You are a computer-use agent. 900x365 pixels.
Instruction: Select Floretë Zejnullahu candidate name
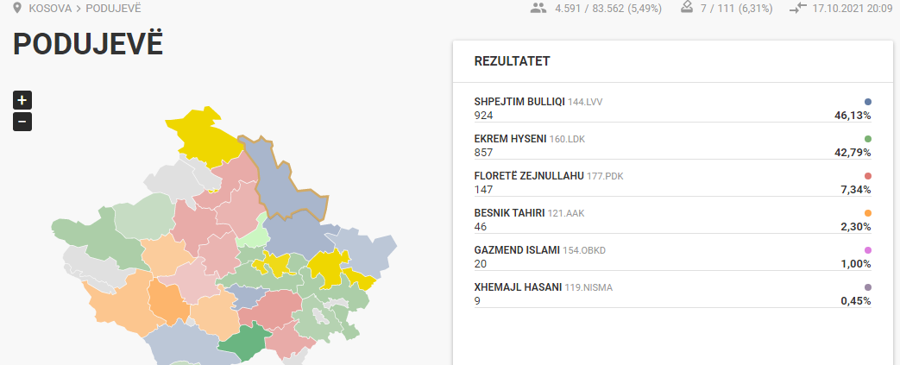[529, 176]
